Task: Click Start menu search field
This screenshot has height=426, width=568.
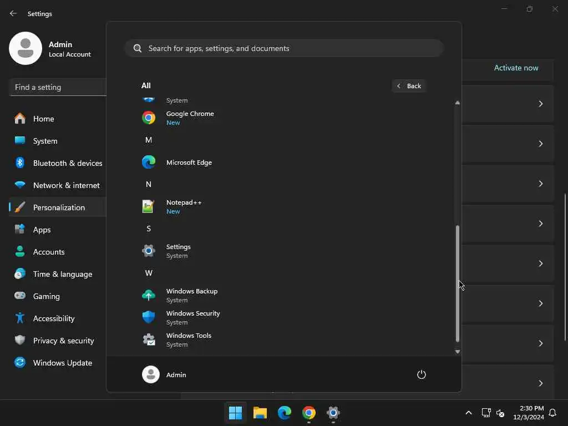Action: 284,48
